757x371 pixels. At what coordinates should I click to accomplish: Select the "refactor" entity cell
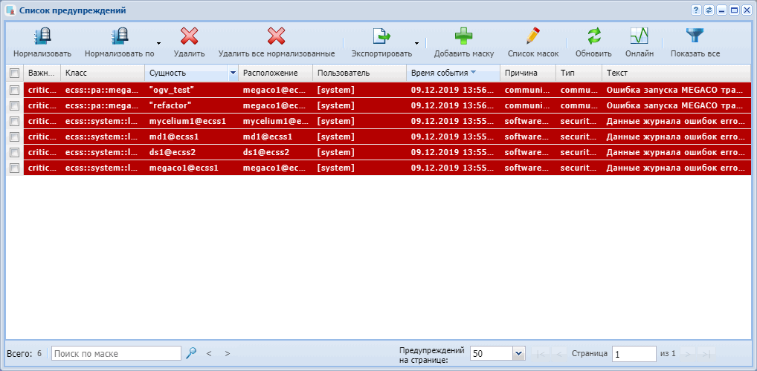[x=192, y=105]
